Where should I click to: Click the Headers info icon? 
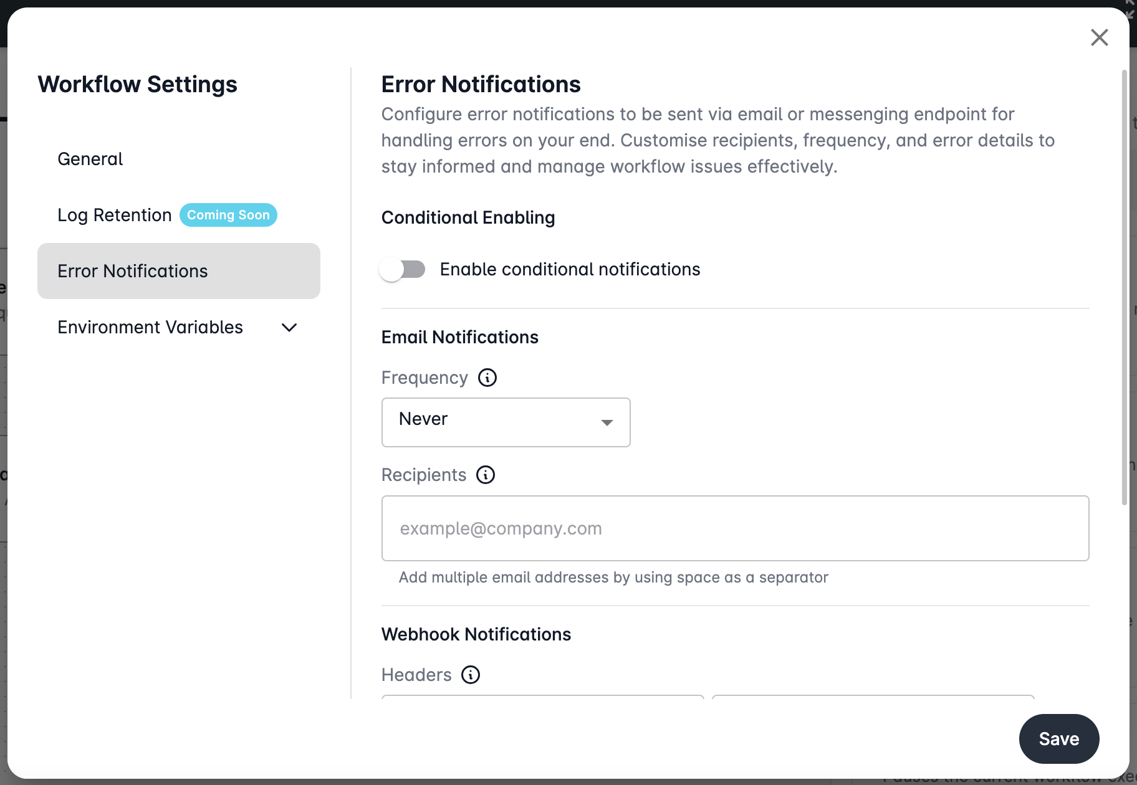471,675
